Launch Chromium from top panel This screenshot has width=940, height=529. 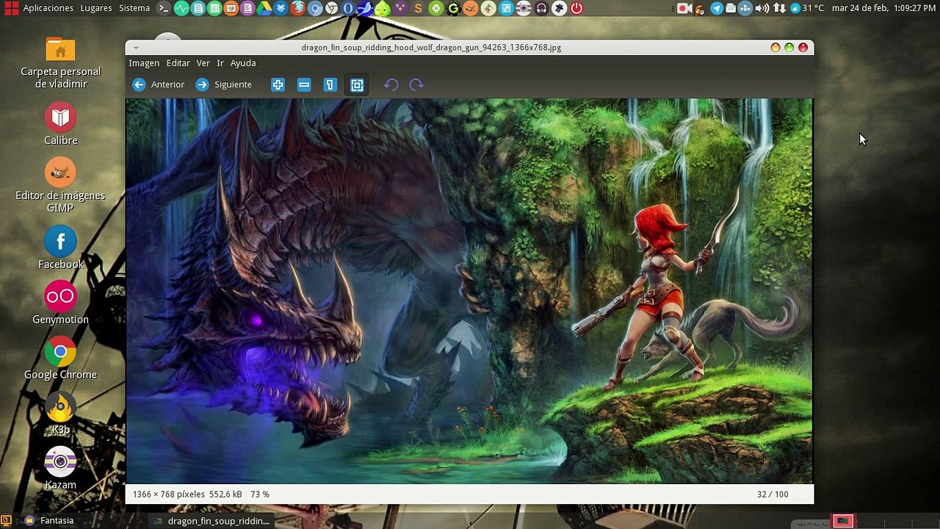tap(315, 8)
